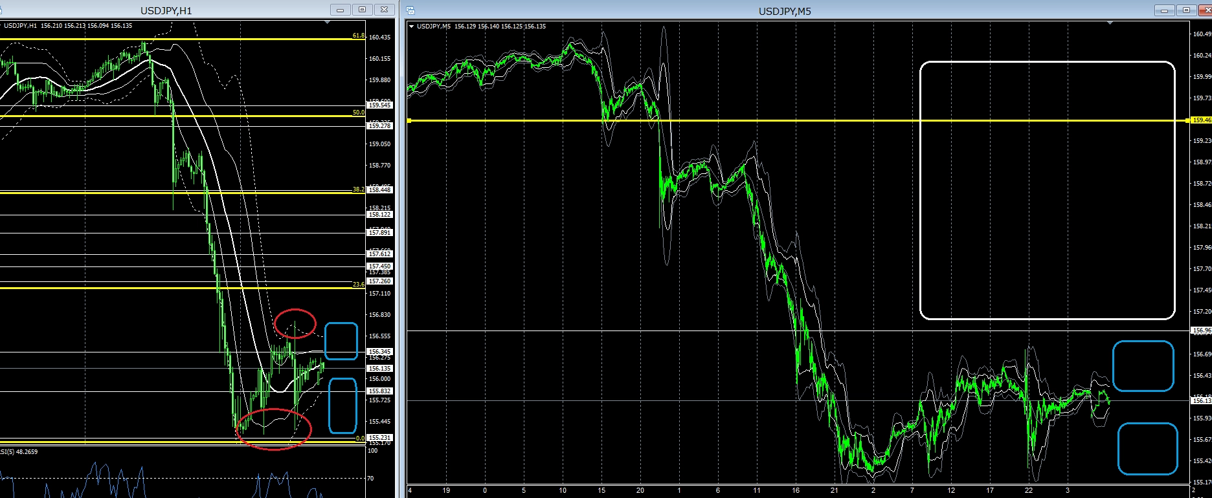1212x498 pixels.
Task: Close the USDJPY,H1 chart window
Action: (x=384, y=10)
